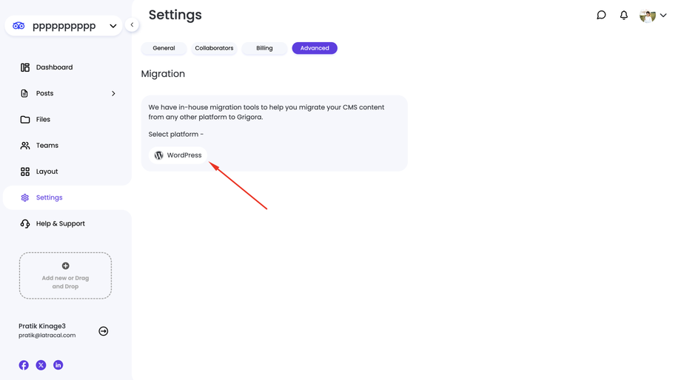This screenshot has width=681, height=380.
Task: Click the Dashboard sidebar icon
Action: (x=25, y=67)
